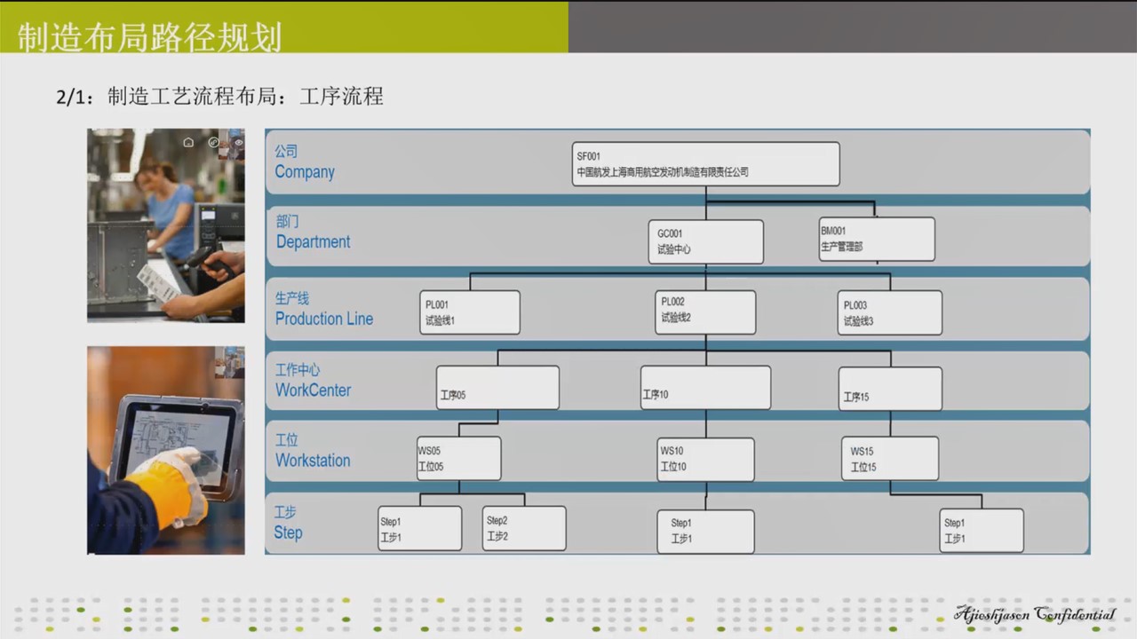This screenshot has height=639, width=1137.
Task: Select the SF001 company node
Action: 705,164
